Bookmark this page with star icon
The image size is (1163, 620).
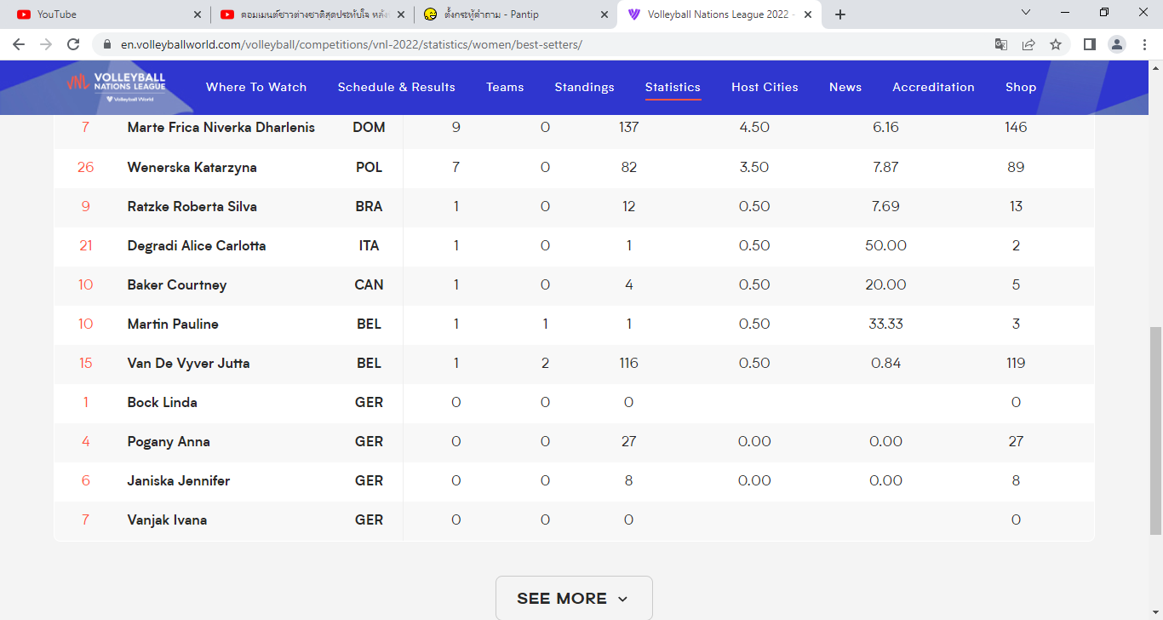[x=1056, y=44]
